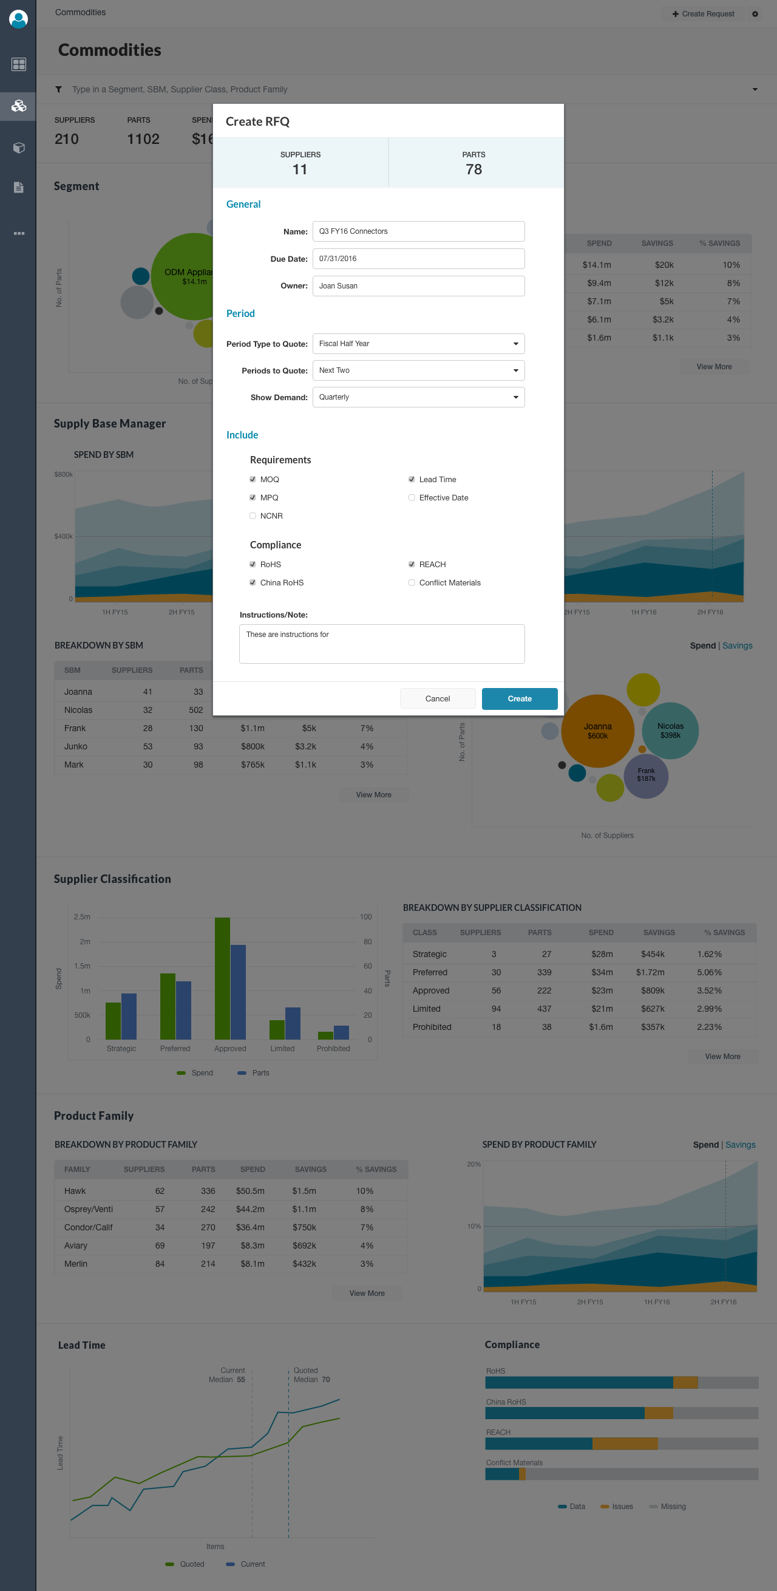777x1591 pixels.
Task: Cancel the Create RFQ dialog
Action: pos(437,698)
